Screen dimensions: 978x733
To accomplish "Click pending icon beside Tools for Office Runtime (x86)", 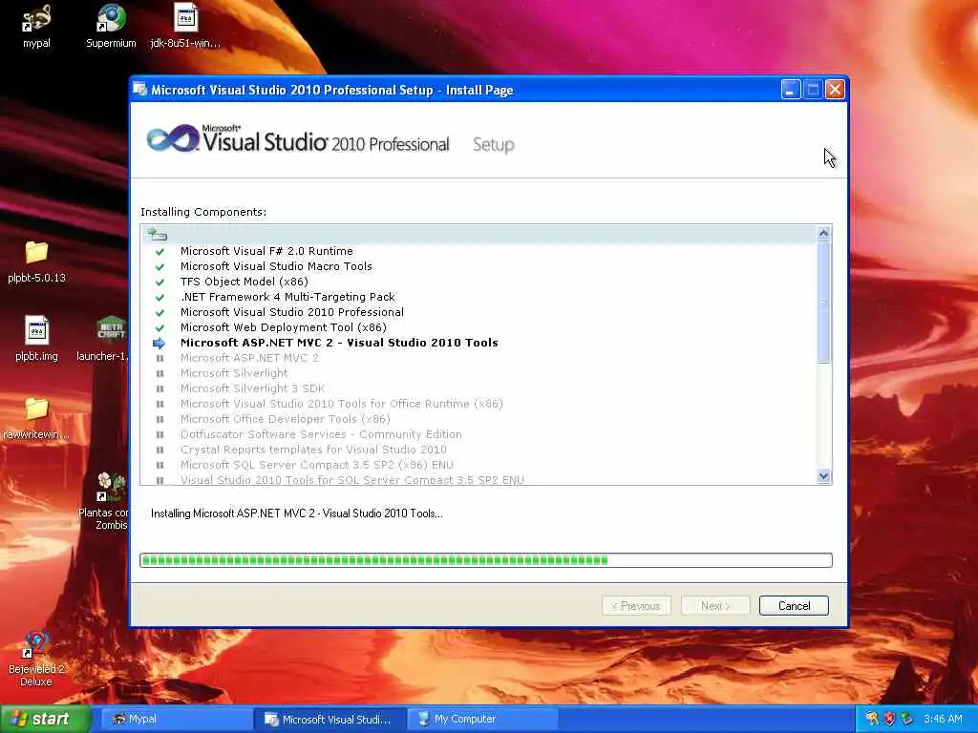I will (x=159, y=404).
